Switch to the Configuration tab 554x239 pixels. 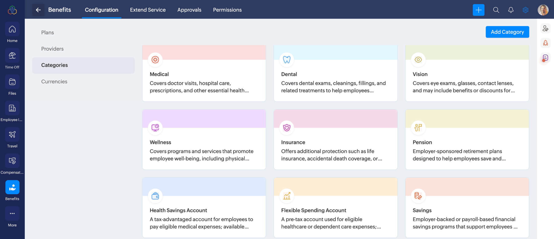tap(102, 10)
